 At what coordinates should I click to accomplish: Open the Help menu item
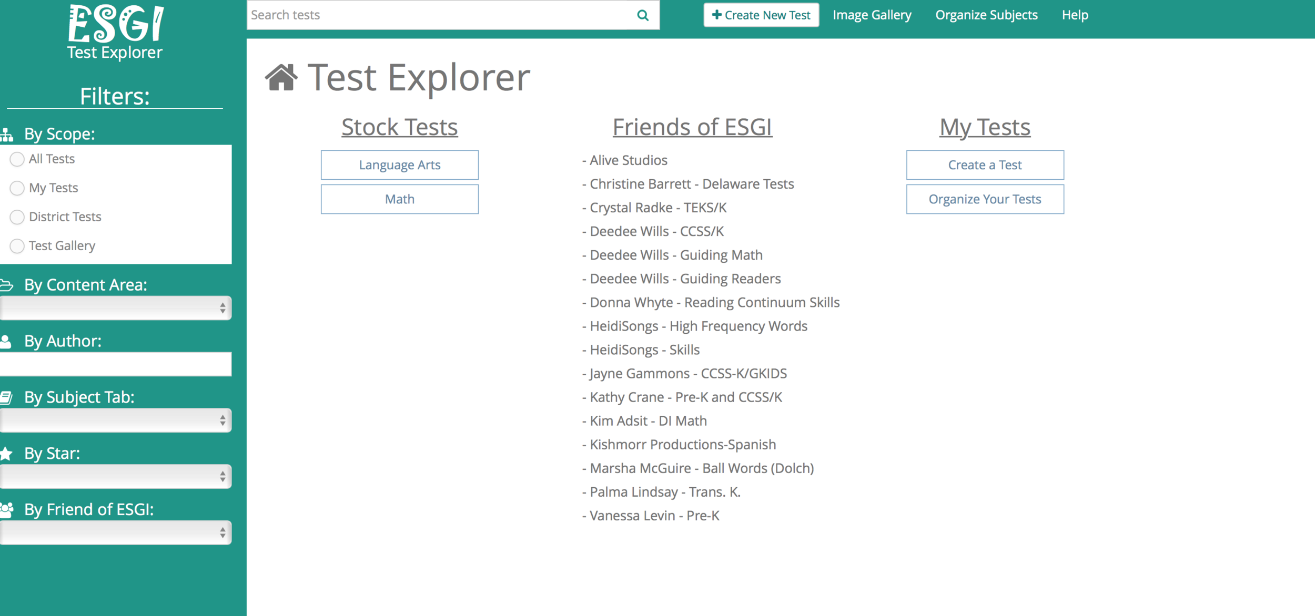pyautogui.click(x=1075, y=15)
